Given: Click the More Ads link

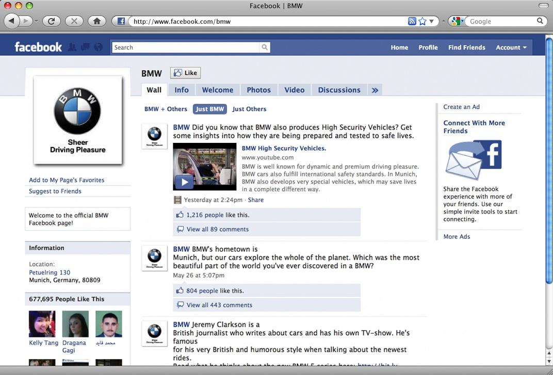Looking at the screenshot, I should click(457, 237).
